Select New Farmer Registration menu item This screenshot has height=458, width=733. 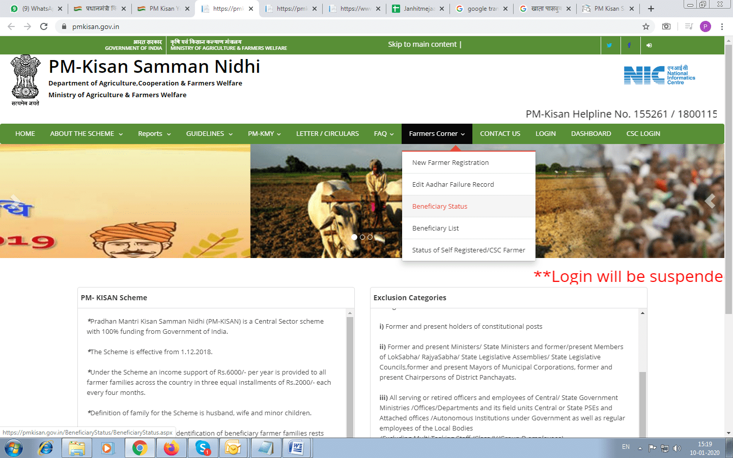pos(469,163)
